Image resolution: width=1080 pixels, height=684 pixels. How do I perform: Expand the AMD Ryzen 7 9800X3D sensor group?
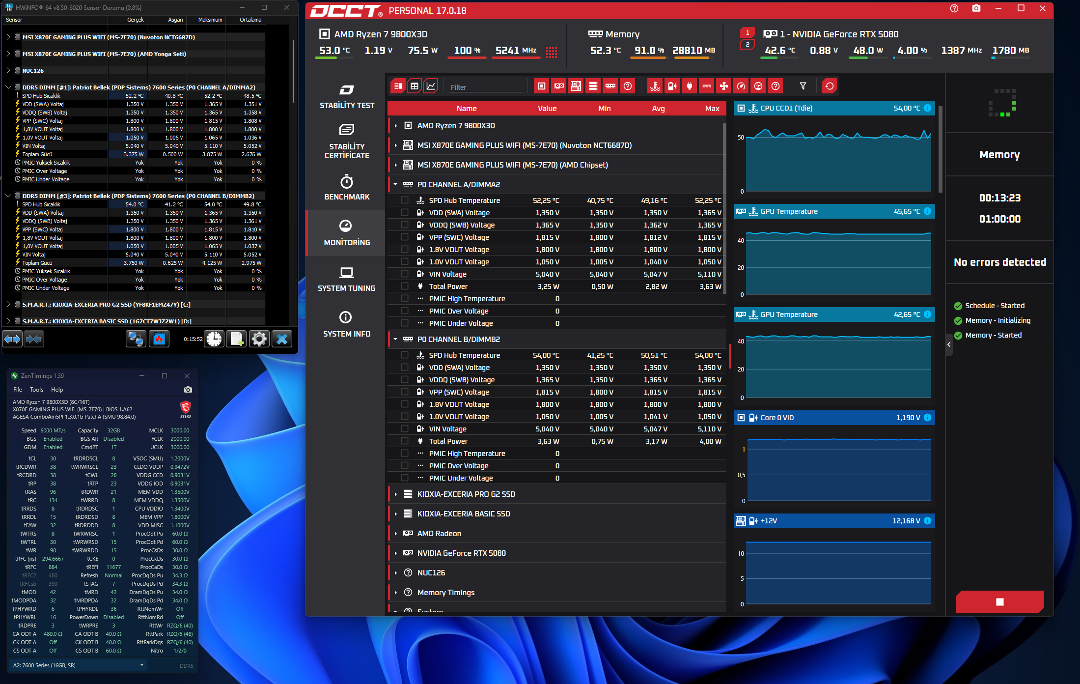click(395, 126)
